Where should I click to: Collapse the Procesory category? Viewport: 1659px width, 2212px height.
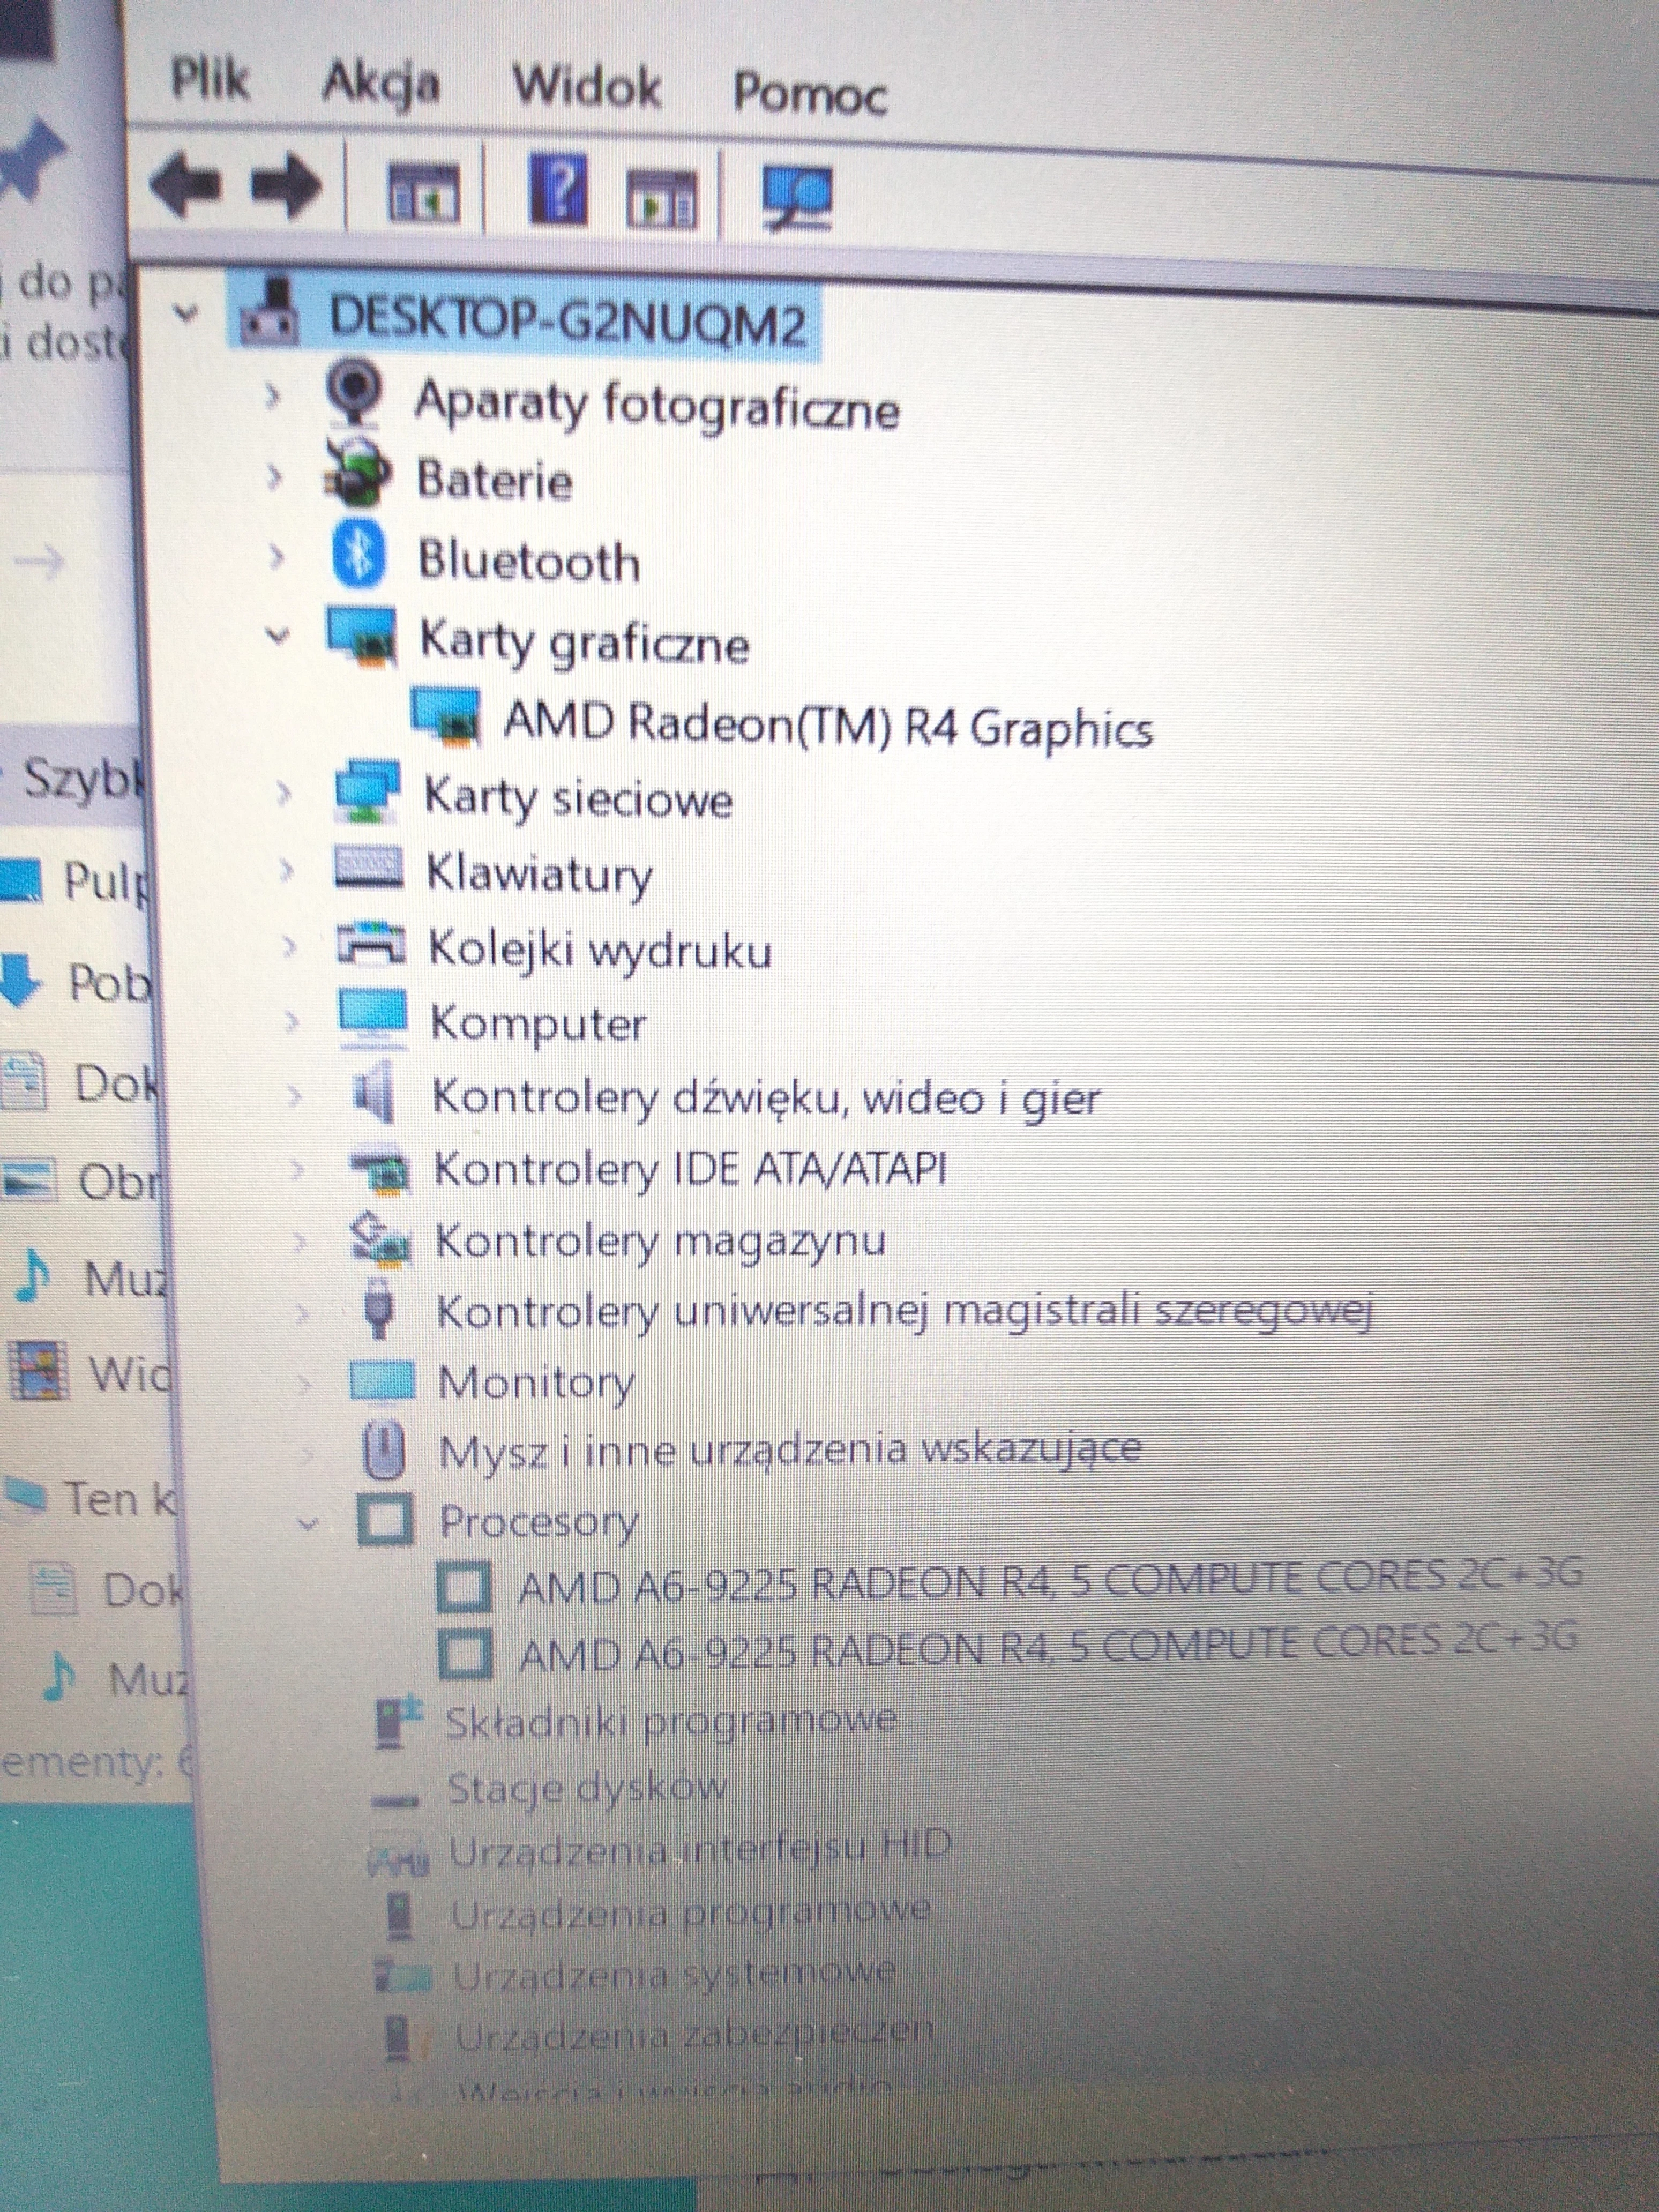pos(309,1525)
